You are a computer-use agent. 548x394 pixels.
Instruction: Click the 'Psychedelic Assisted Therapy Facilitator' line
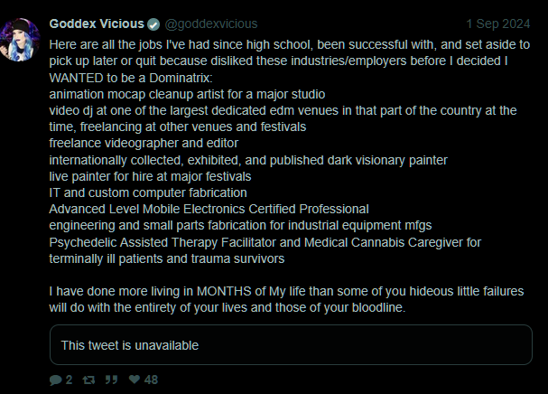click(265, 241)
